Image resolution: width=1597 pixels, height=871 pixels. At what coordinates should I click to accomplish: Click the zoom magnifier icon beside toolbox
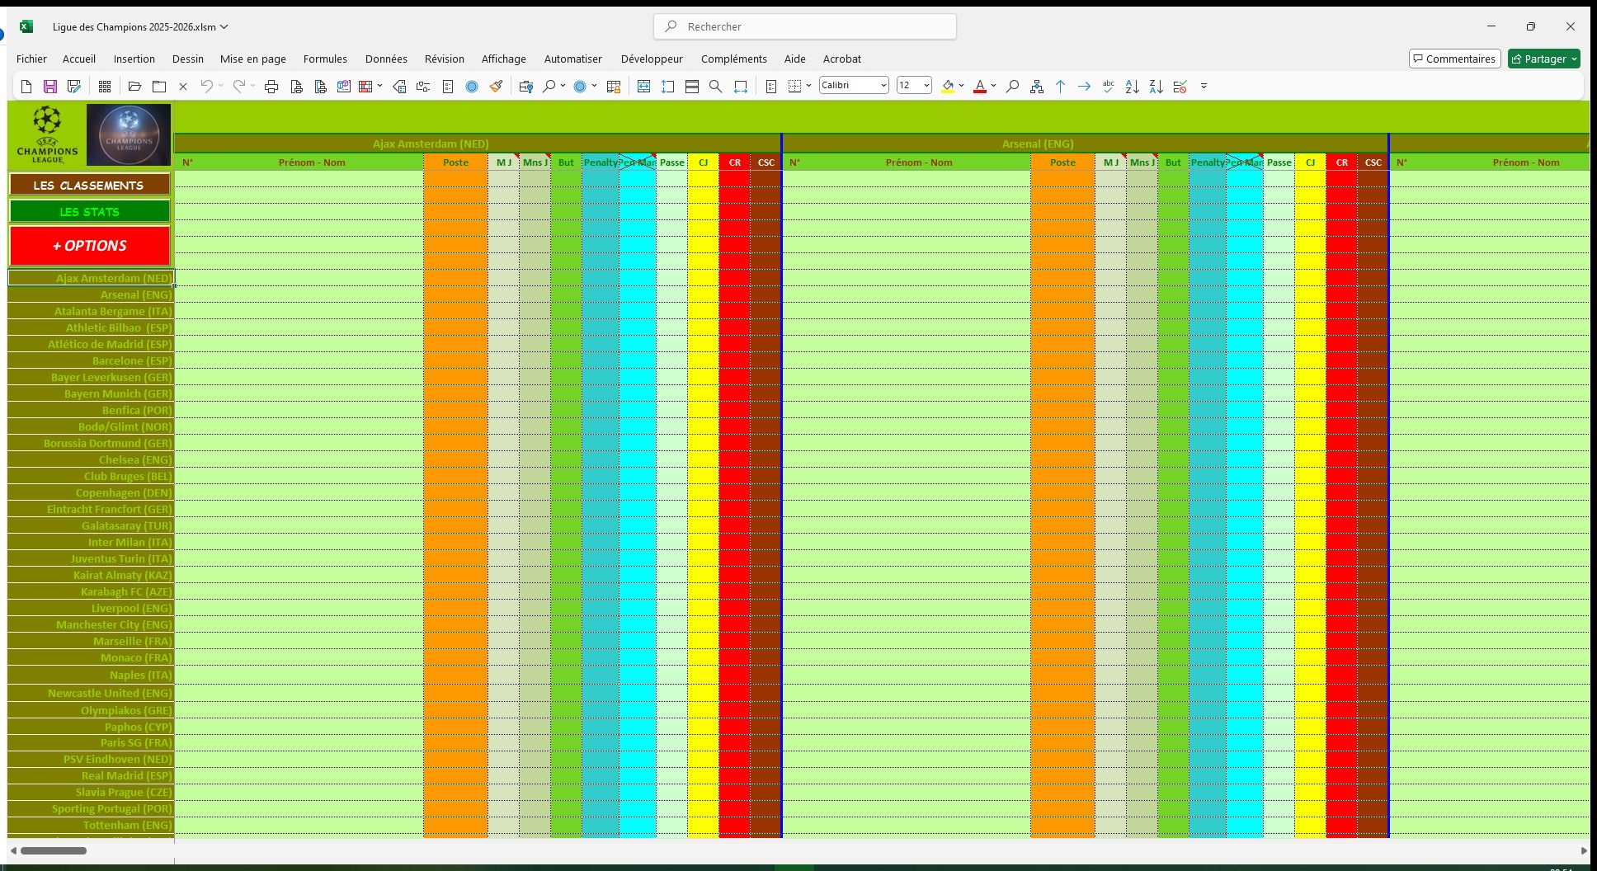pyautogui.click(x=549, y=86)
